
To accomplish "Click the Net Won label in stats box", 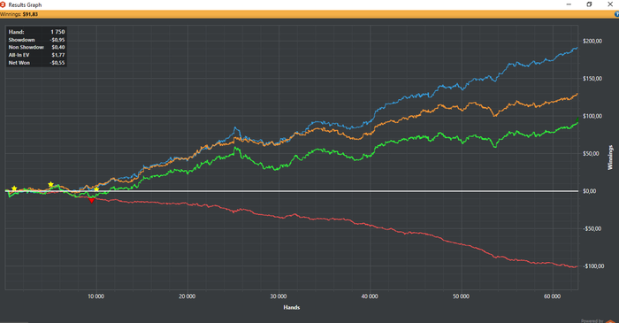I will pos(19,63).
